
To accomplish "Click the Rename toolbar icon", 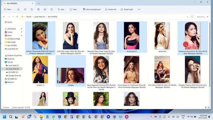I will click(x=38, y=9).
